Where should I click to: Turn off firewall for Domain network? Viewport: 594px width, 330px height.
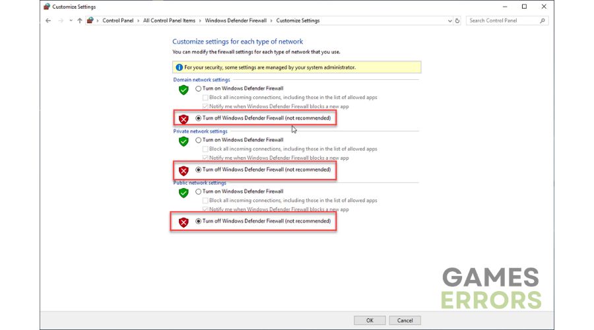[x=198, y=118]
